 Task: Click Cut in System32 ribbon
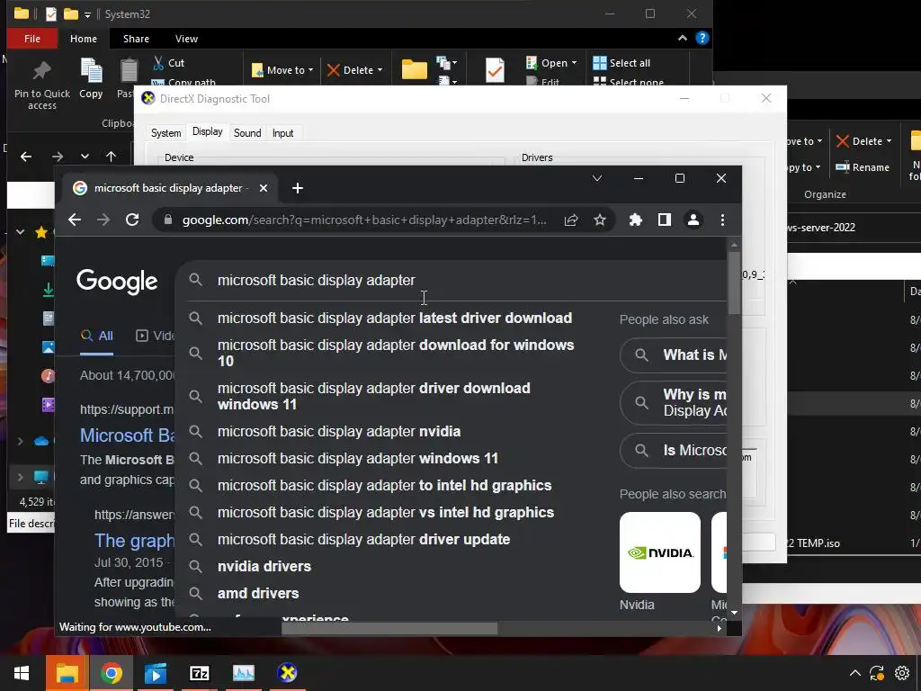[x=169, y=63]
